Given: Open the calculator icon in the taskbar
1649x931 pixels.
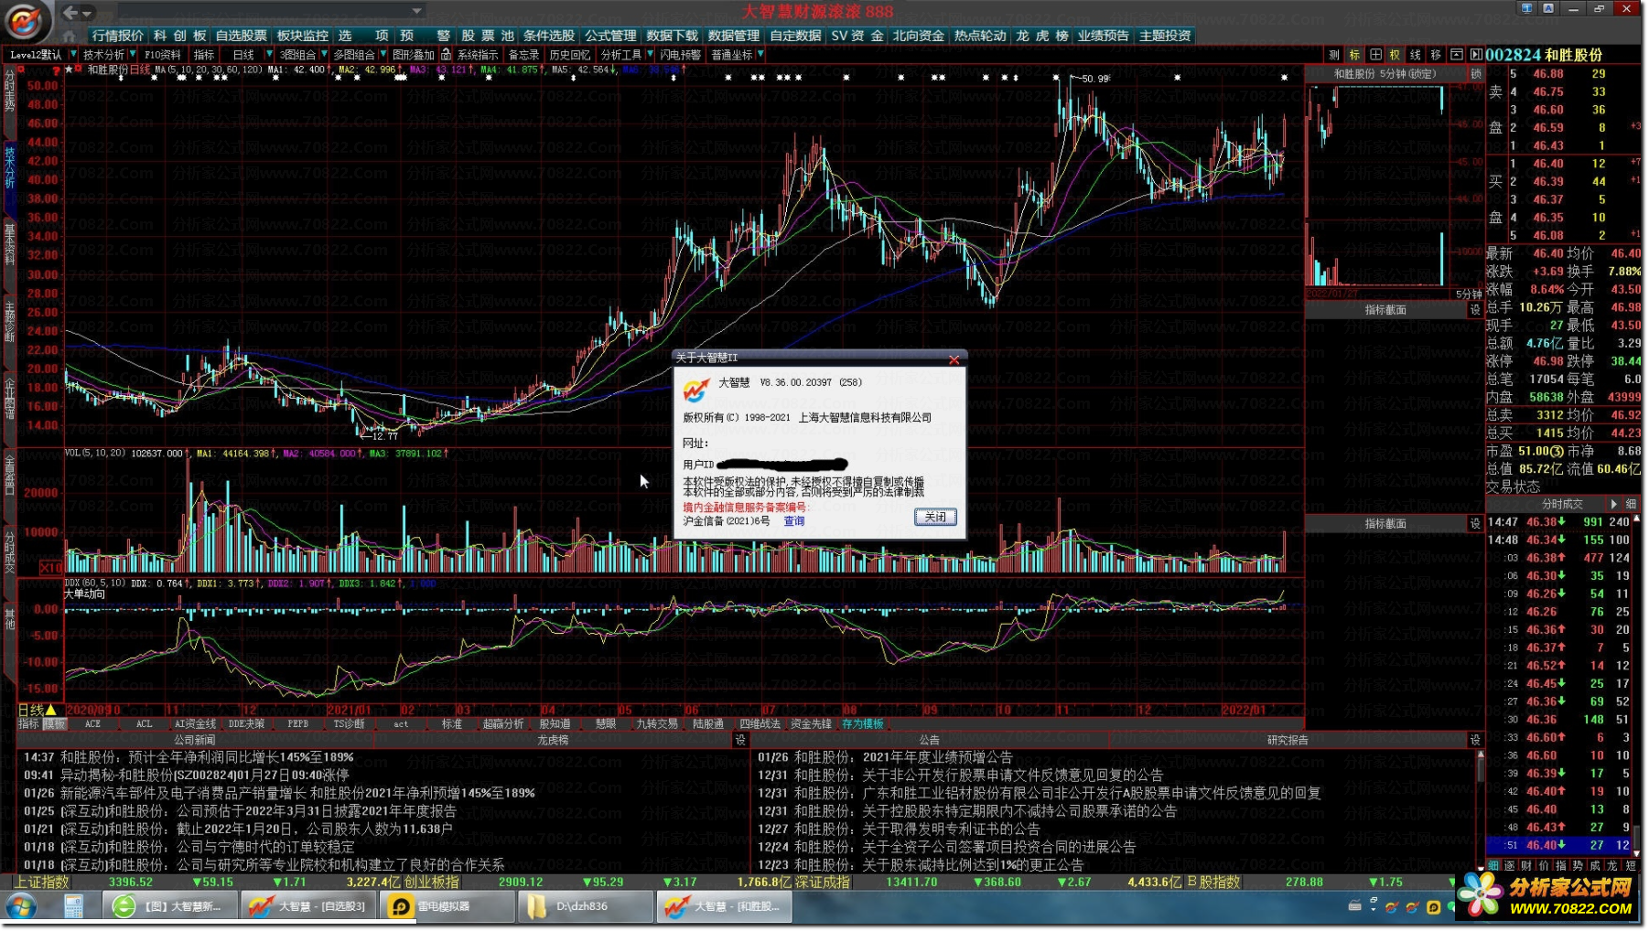Looking at the screenshot, I should [73, 906].
